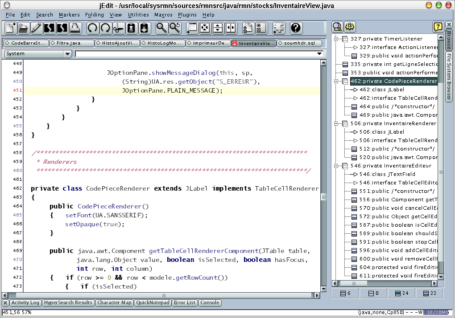Toggle the bottom filter button showing 6
This screenshot has width=455, height=318.
point(346,293)
